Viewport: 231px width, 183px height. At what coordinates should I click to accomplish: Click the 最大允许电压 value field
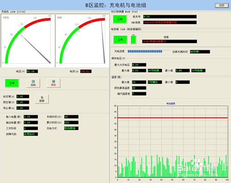(139, 65)
